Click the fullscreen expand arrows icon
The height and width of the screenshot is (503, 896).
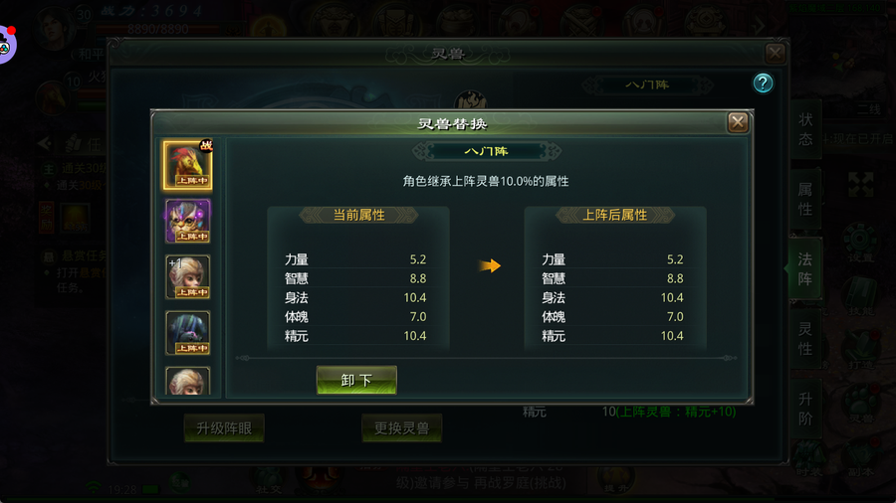coord(860,185)
